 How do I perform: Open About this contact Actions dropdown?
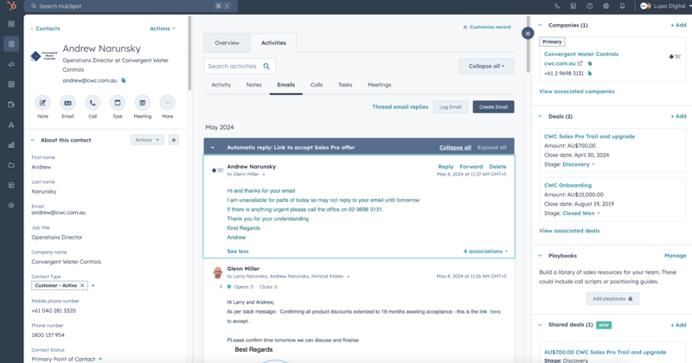tap(147, 140)
